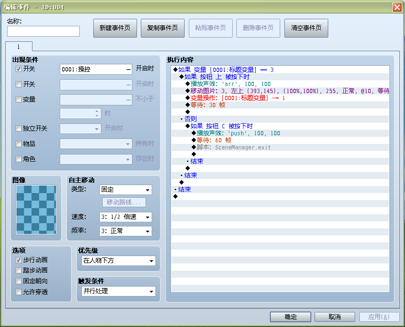Open the 触发条件 trigger dropdown
405x327 pixels.
(119, 291)
